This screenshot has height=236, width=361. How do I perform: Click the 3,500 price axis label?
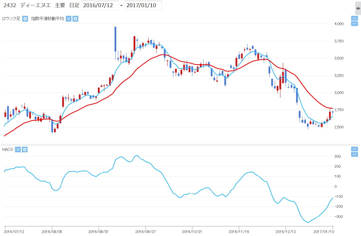(x=339, y=58)
